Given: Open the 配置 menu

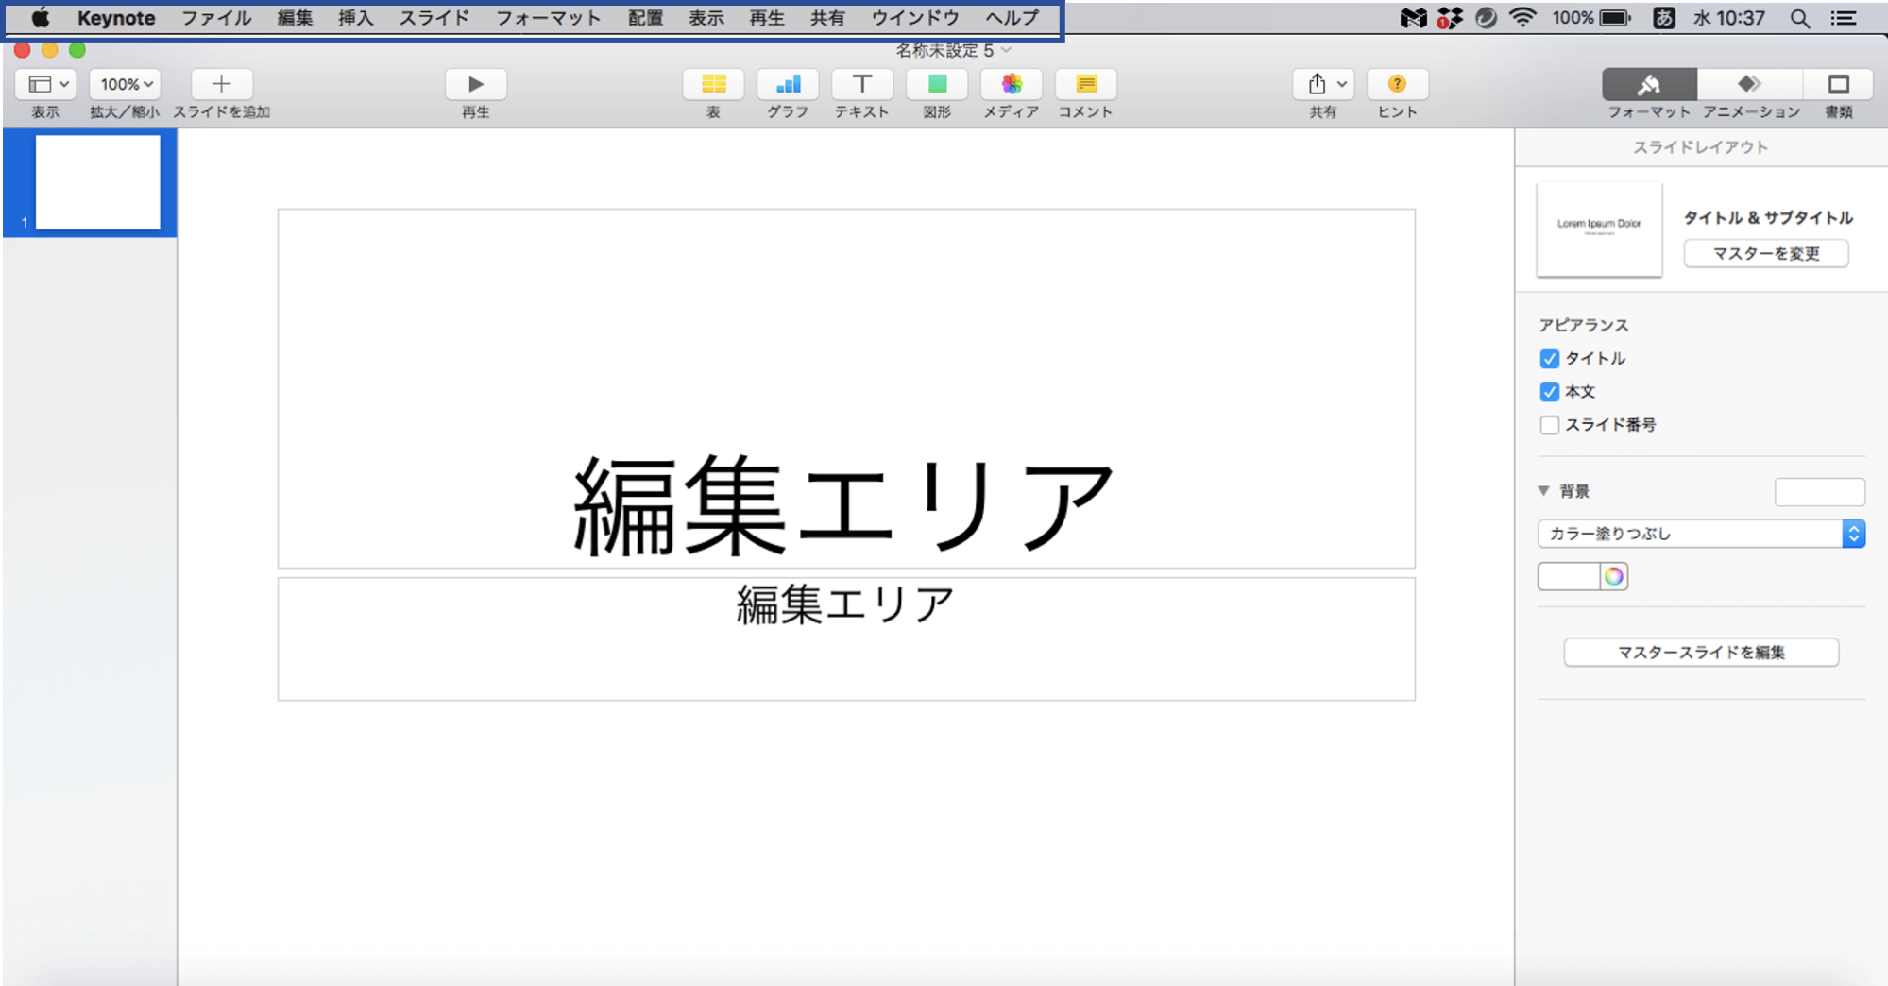Looking at the screenshot, I should point(646,18).
